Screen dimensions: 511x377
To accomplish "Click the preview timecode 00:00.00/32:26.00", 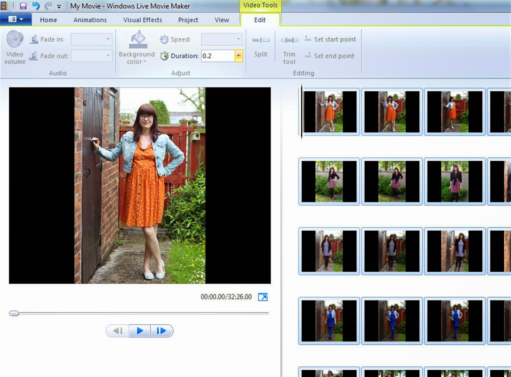I will click(226, 297).
